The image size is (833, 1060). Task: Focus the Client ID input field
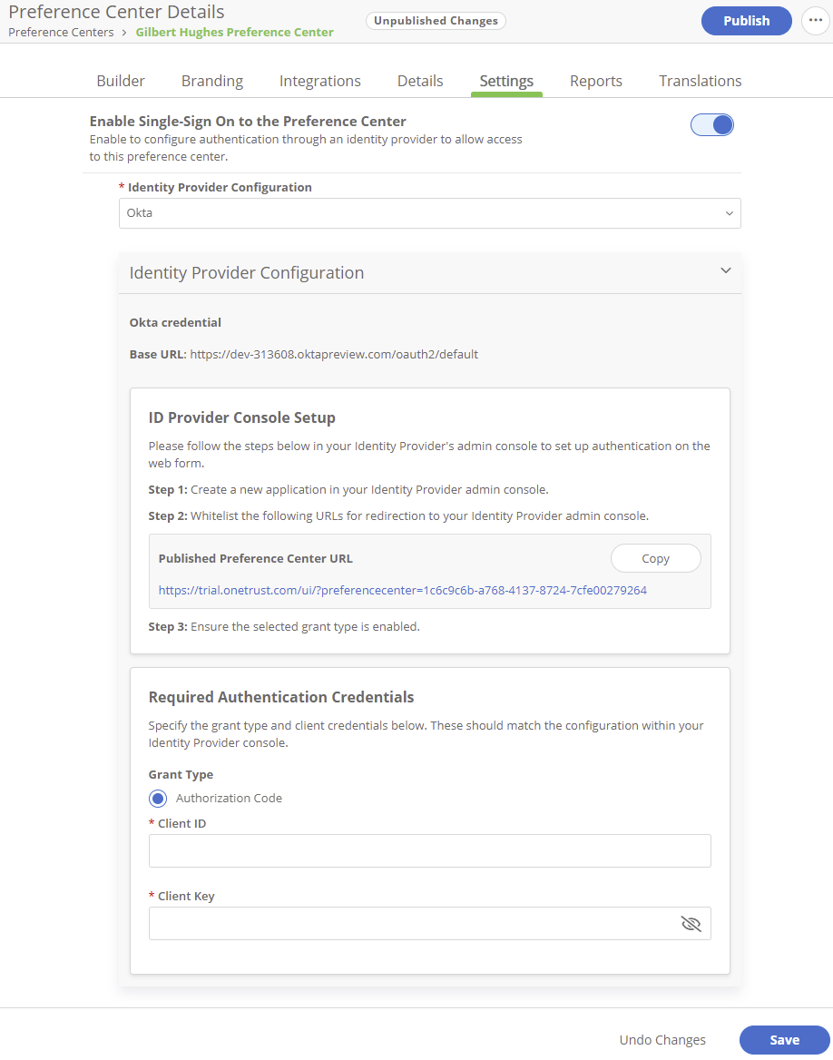tap(429, 851)
